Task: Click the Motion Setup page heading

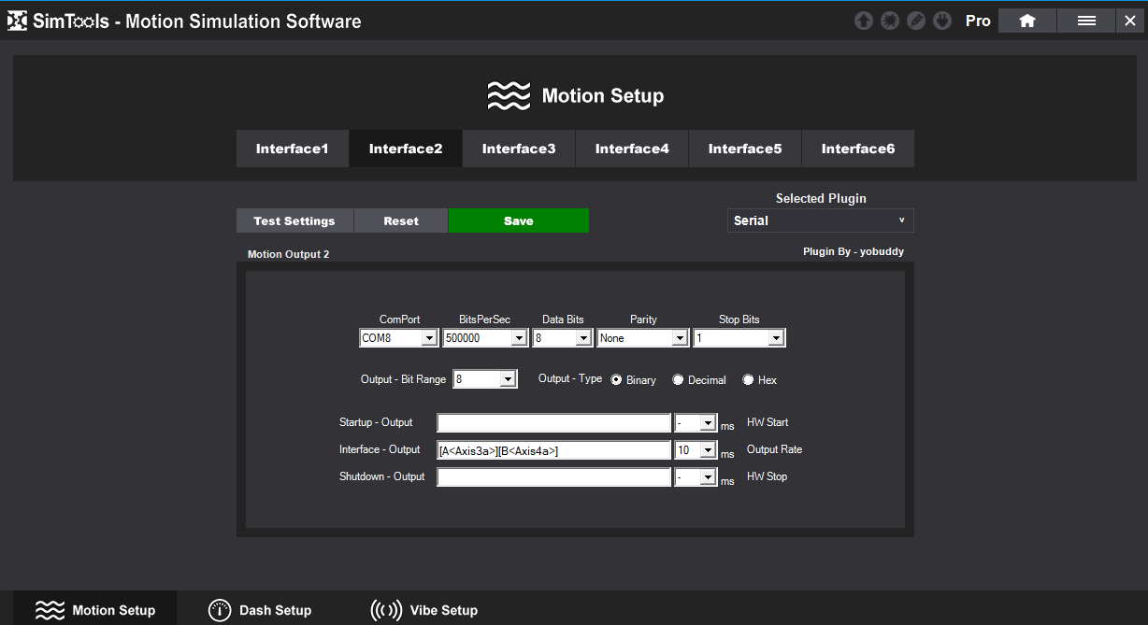Action: 603,95
